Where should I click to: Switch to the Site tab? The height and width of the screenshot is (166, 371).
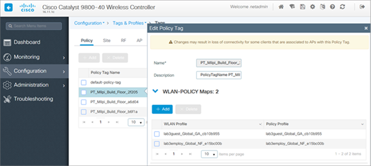[107, 41]
